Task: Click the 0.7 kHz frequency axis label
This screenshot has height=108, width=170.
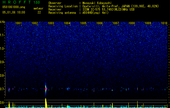Action: tap(2, 89)
